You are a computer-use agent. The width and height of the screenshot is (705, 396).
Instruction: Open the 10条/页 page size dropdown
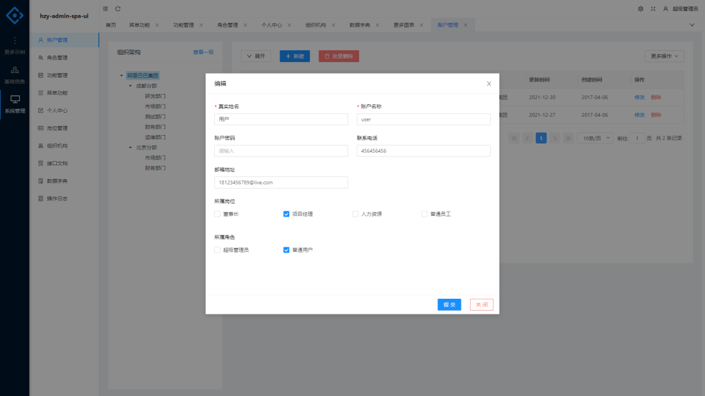coord(595,138)
